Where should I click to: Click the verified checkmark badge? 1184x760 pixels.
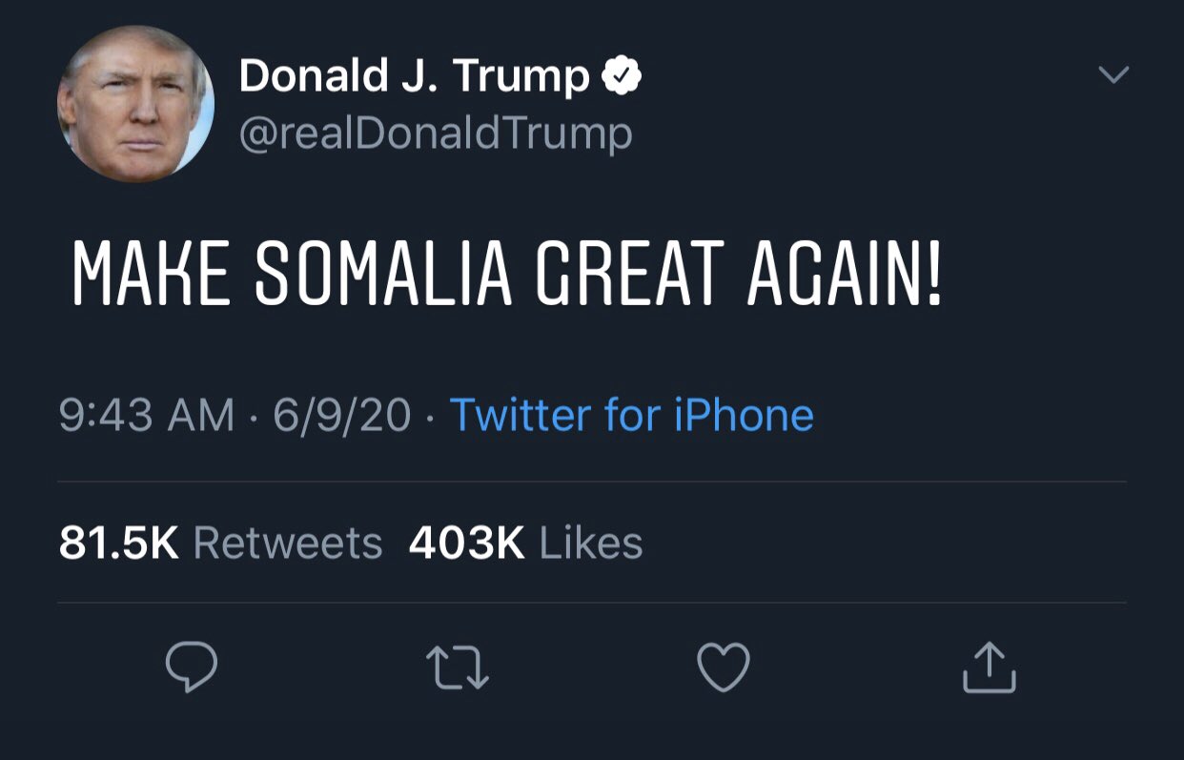click(623, 77)
